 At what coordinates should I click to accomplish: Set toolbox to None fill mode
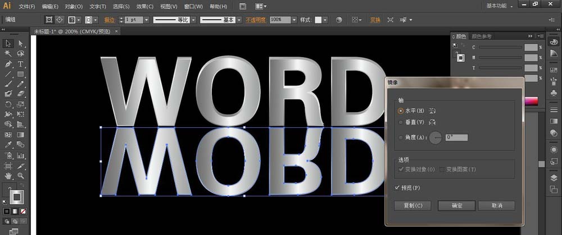[23, 211]
